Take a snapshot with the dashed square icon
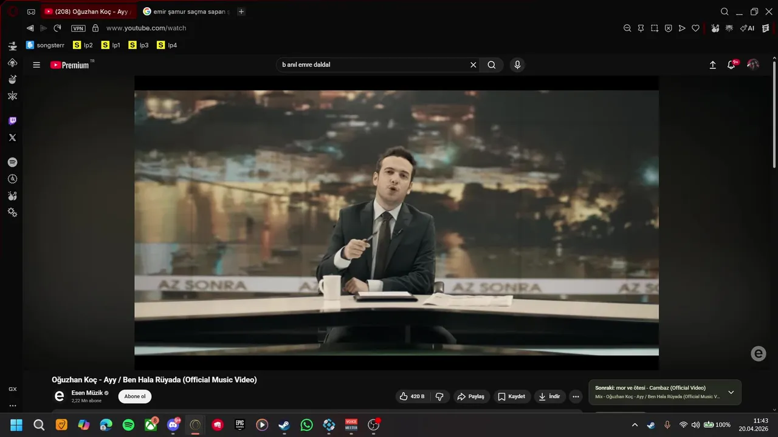Screen dimensions: 778x437 (x=655, y=28)
